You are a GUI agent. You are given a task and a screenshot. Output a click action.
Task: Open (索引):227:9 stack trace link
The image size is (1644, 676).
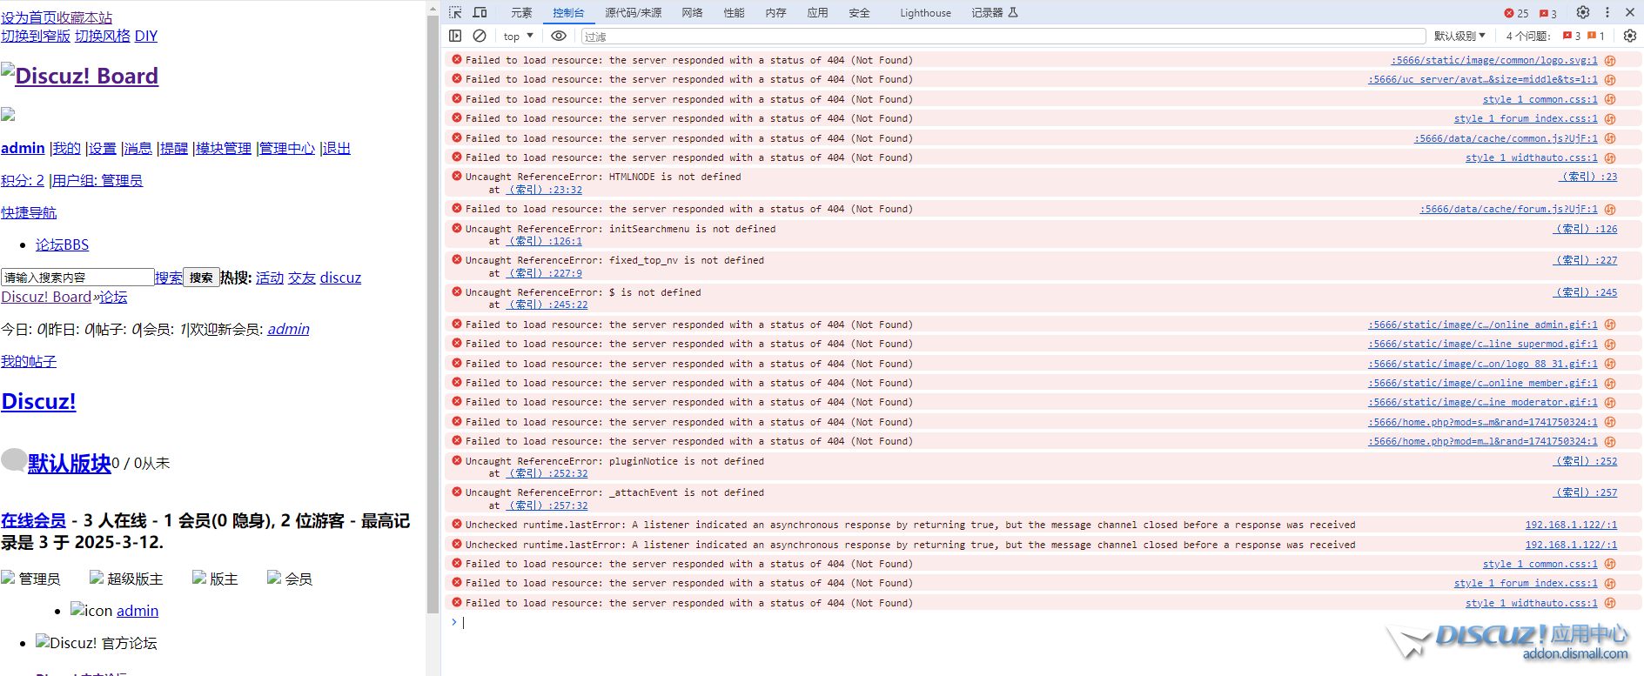click(x=545, y=273)
